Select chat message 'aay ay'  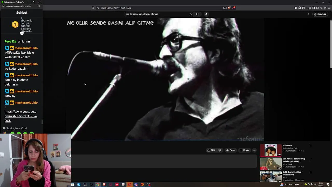[11, 96]
